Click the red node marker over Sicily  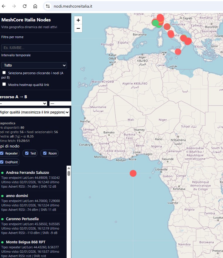tap(178, 52)
